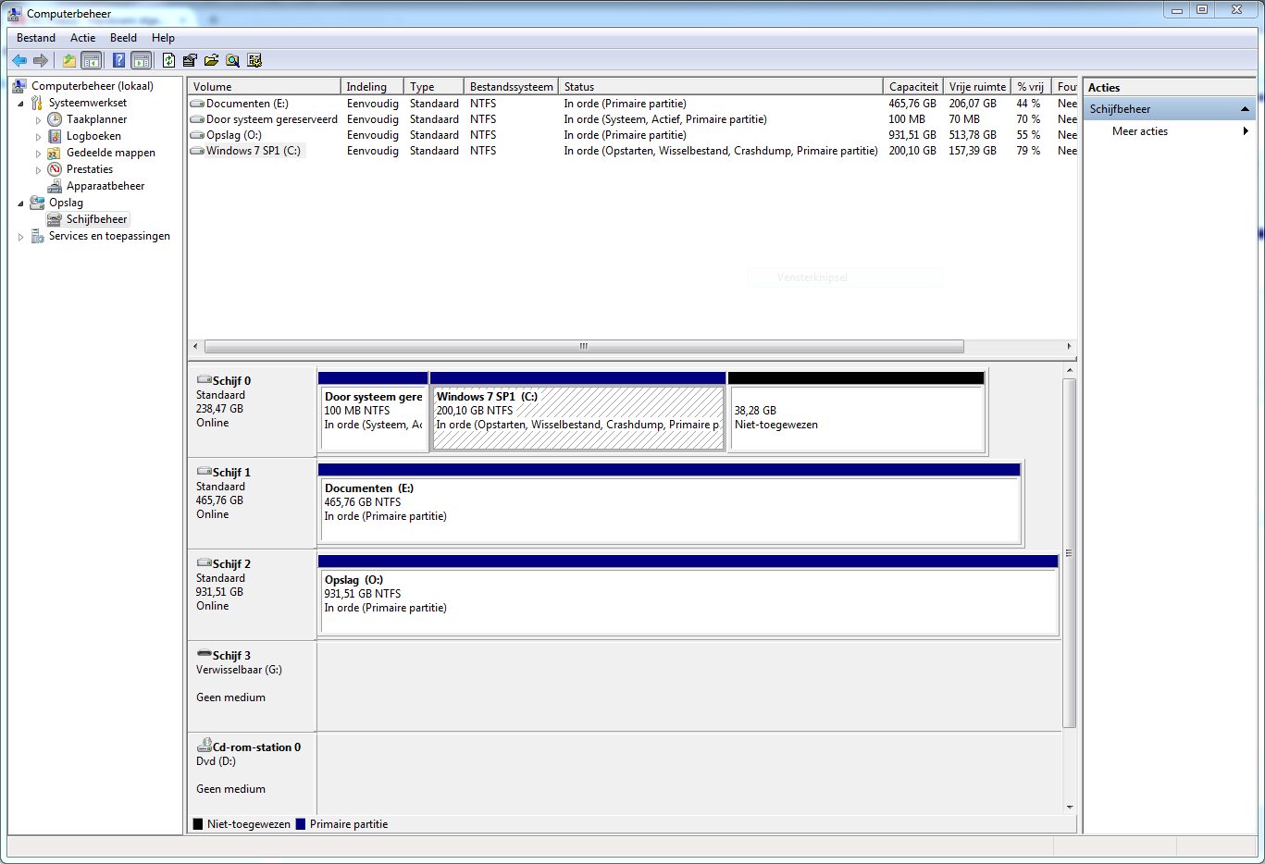
Task: Click the Up one level folder icon
Action: click(68, 61)
